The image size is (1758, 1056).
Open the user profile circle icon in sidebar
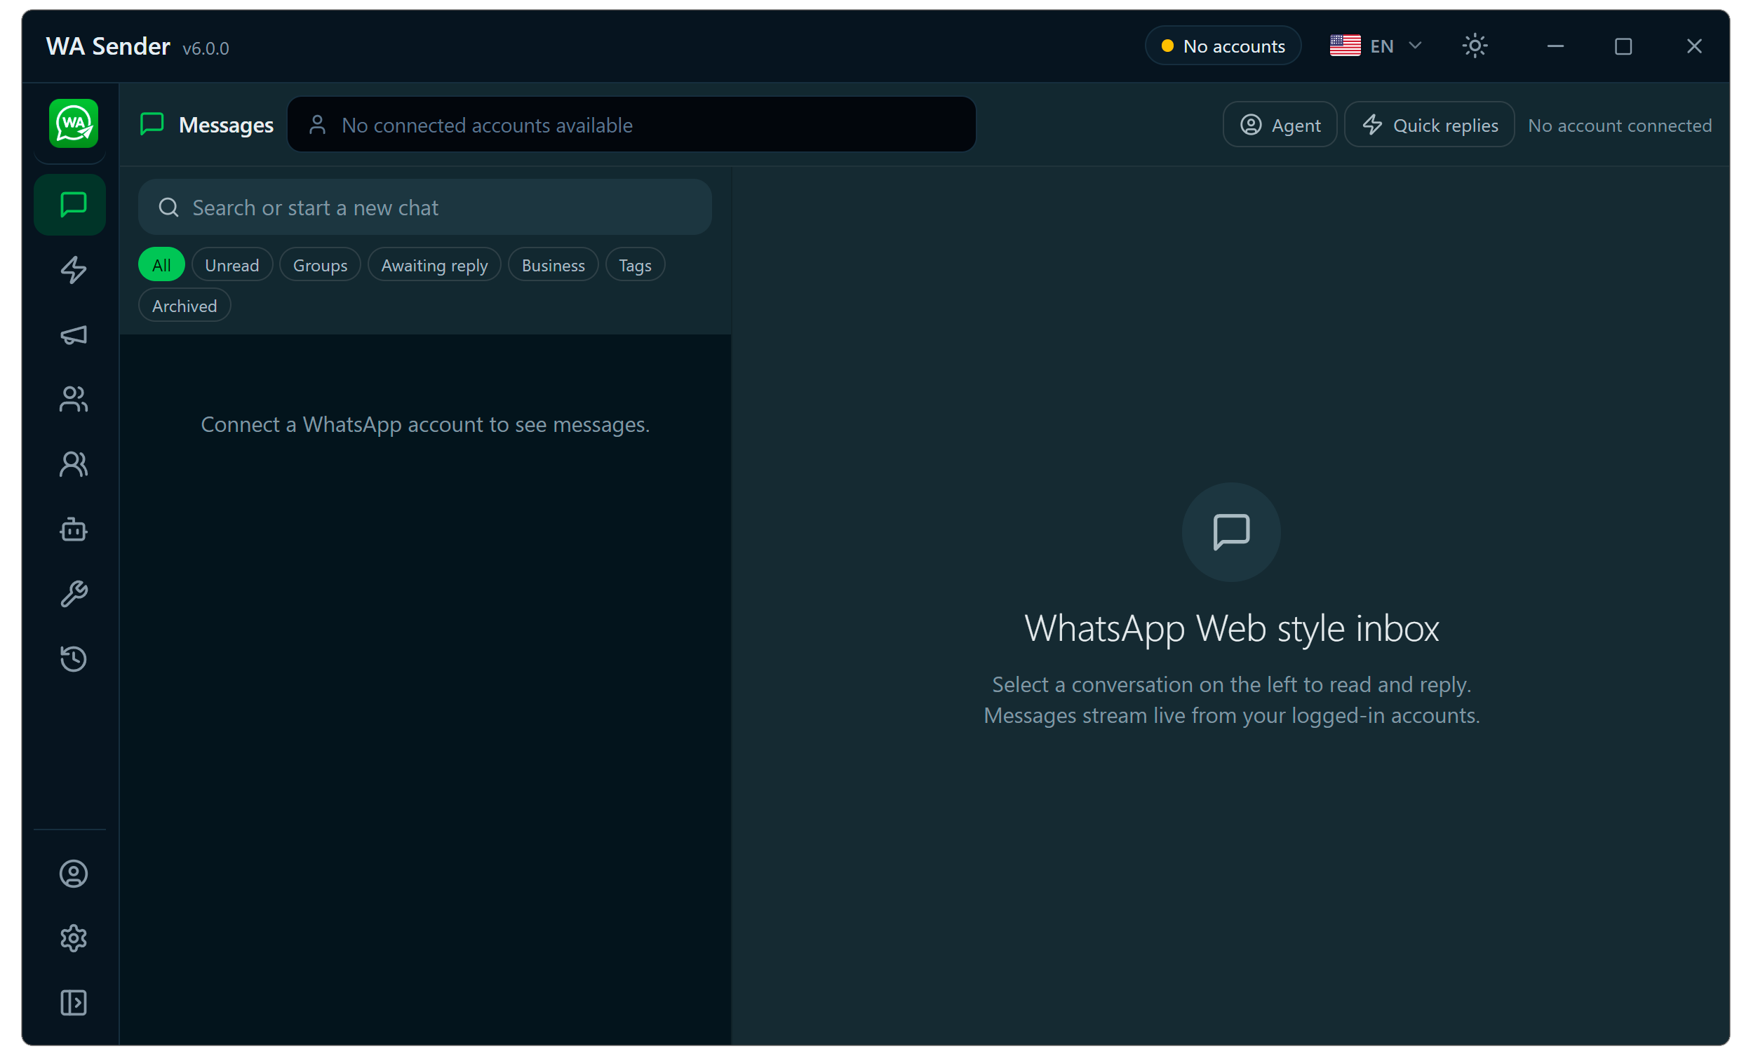coord(74,874)
